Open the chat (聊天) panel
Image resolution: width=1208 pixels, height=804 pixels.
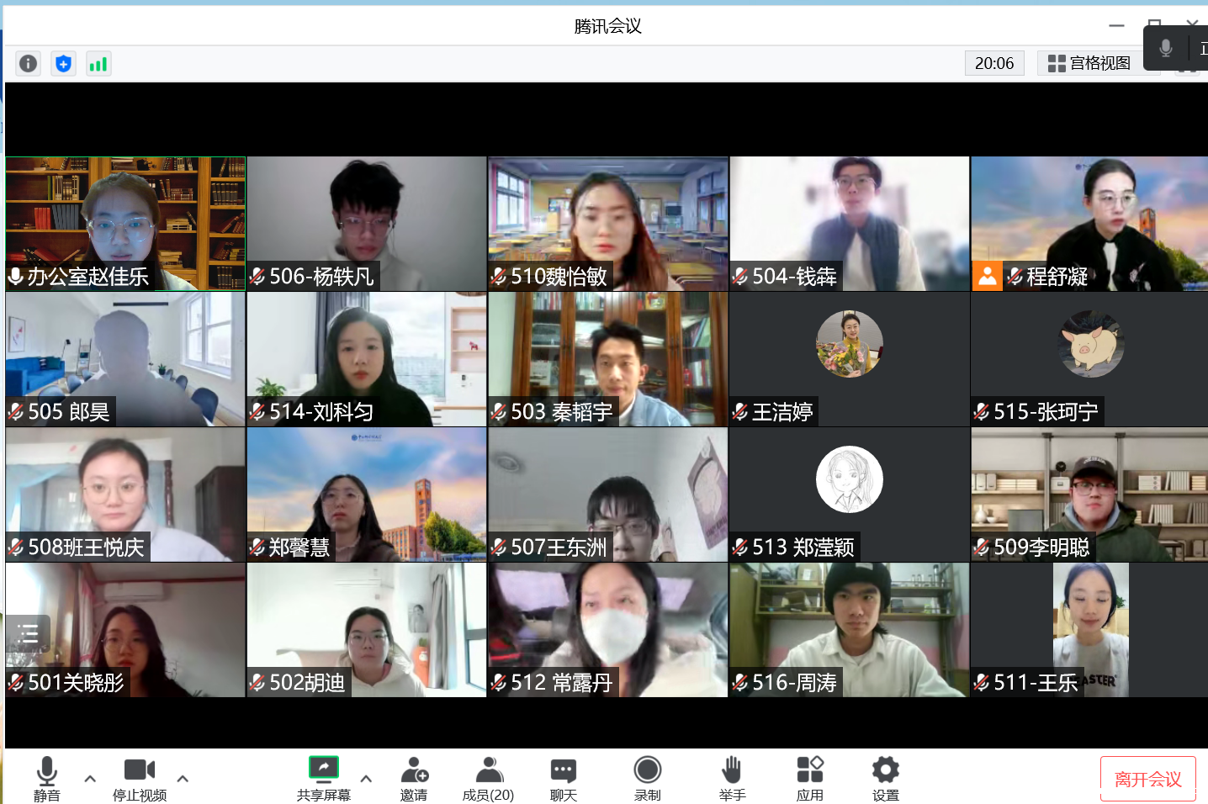pyautogui.click(x=563, y=779)
